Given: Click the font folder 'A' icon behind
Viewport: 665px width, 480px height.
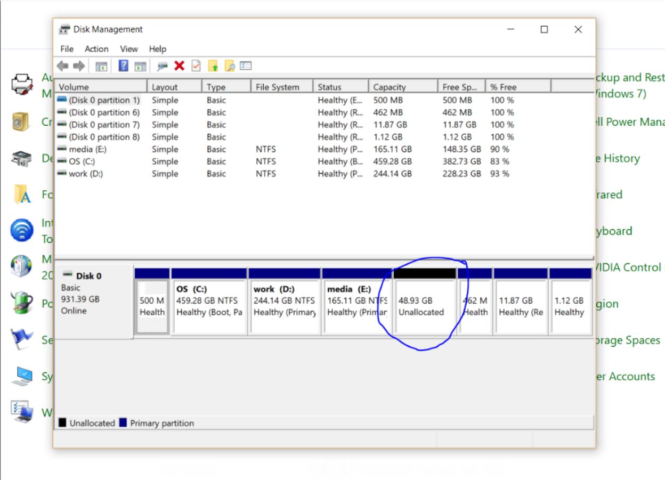Looking at the screenshot, I should [22, 194].
